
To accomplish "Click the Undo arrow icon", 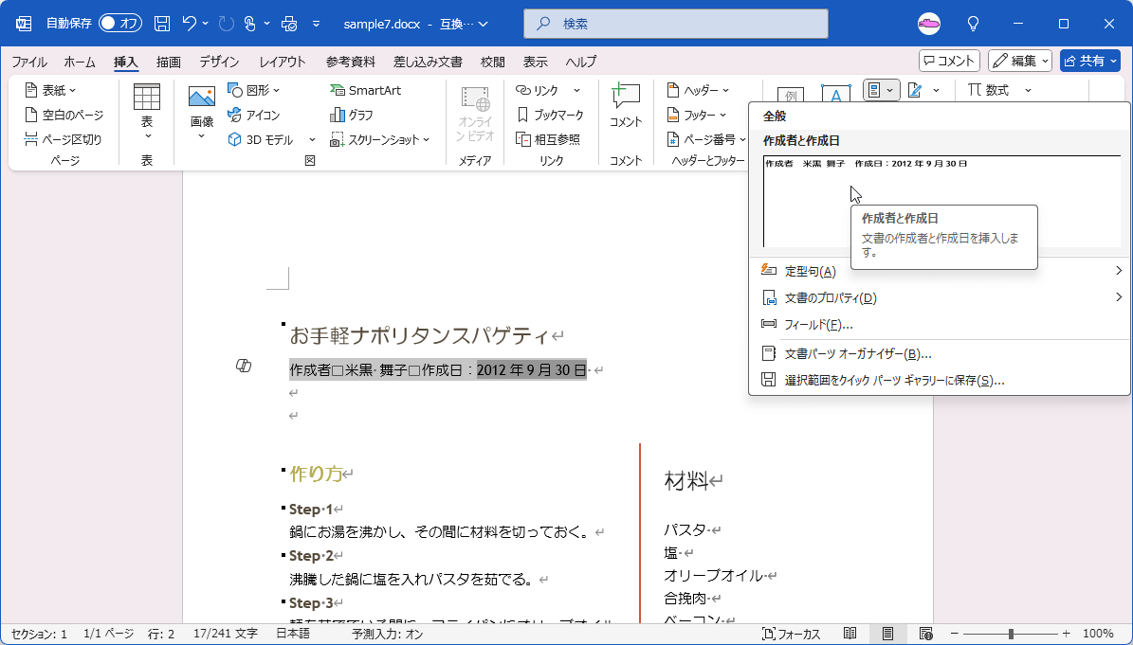I will pyautogui.click(x=190, y=24).
